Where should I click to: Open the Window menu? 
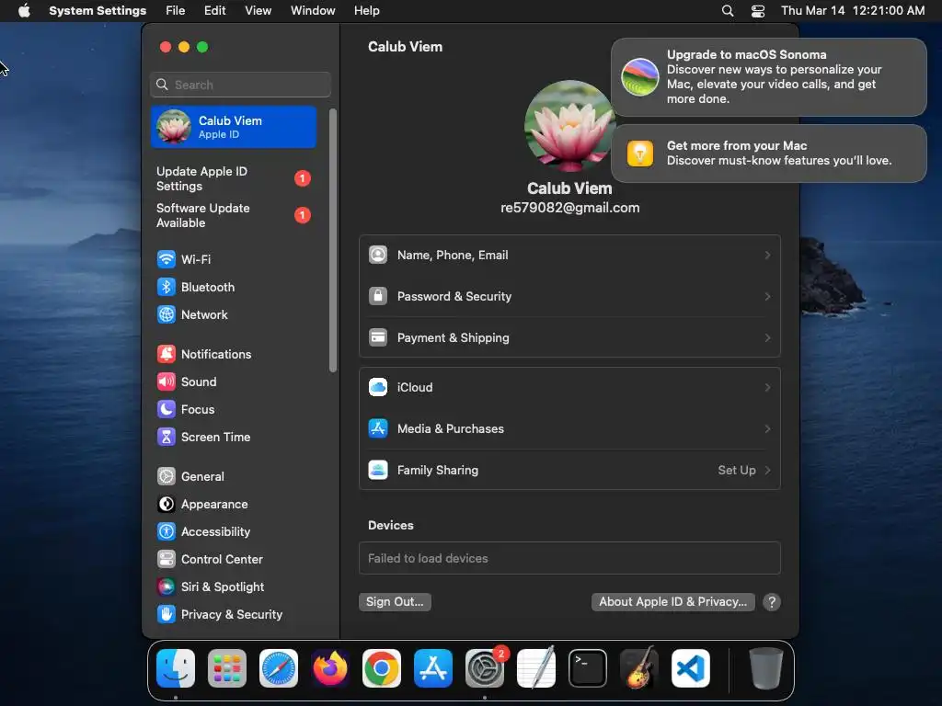pos(313,11)
